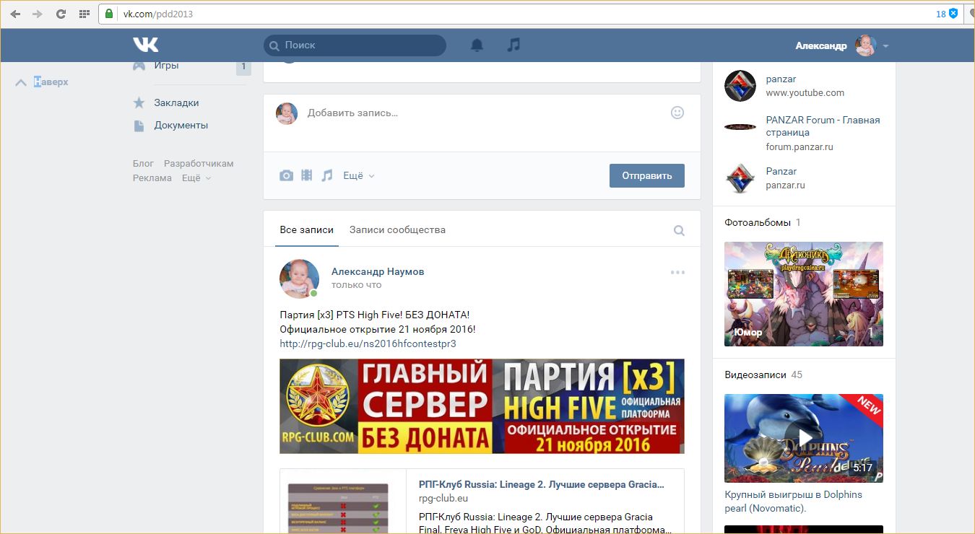The image size is (975, 534).
Task: Click the panzar YouTube link avatar
Action: (x=740, y=86)
